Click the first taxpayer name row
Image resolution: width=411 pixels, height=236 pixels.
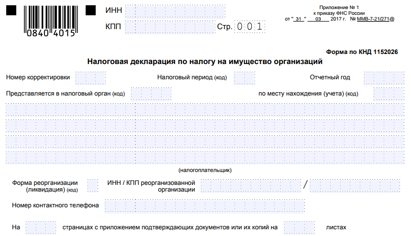tap(205, 109)
